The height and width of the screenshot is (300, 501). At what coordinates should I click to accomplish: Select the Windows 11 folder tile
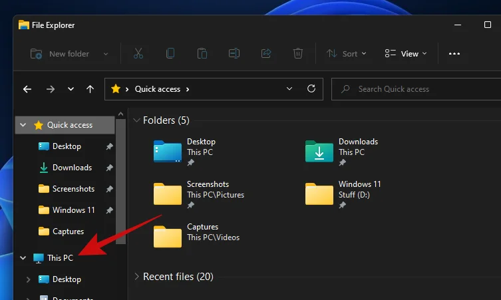[343, 195]
